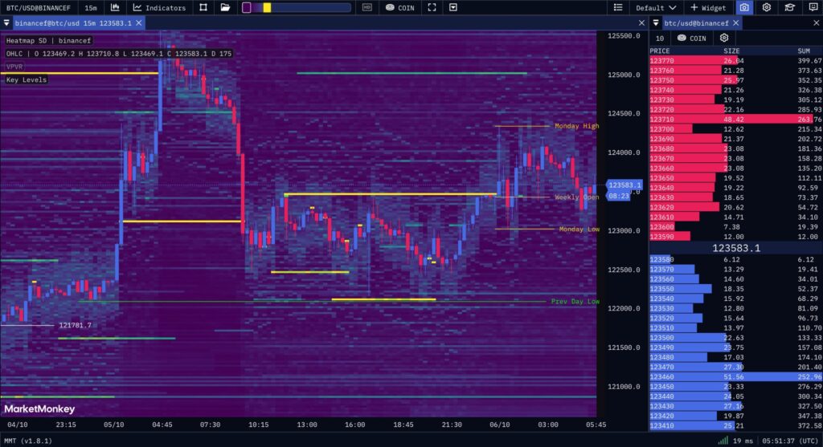Open the chart type selector icon

point(115,7)
